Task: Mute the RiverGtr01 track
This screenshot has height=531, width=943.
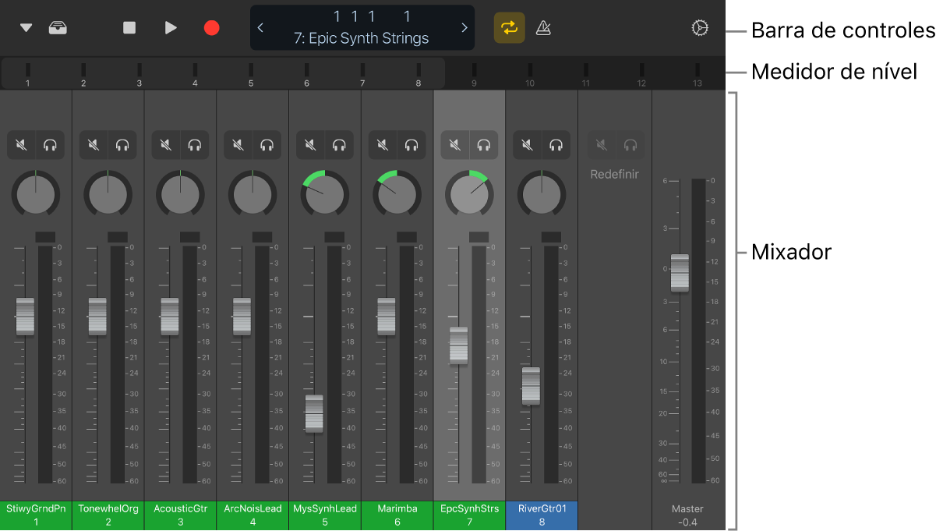Action: point(527,144)
